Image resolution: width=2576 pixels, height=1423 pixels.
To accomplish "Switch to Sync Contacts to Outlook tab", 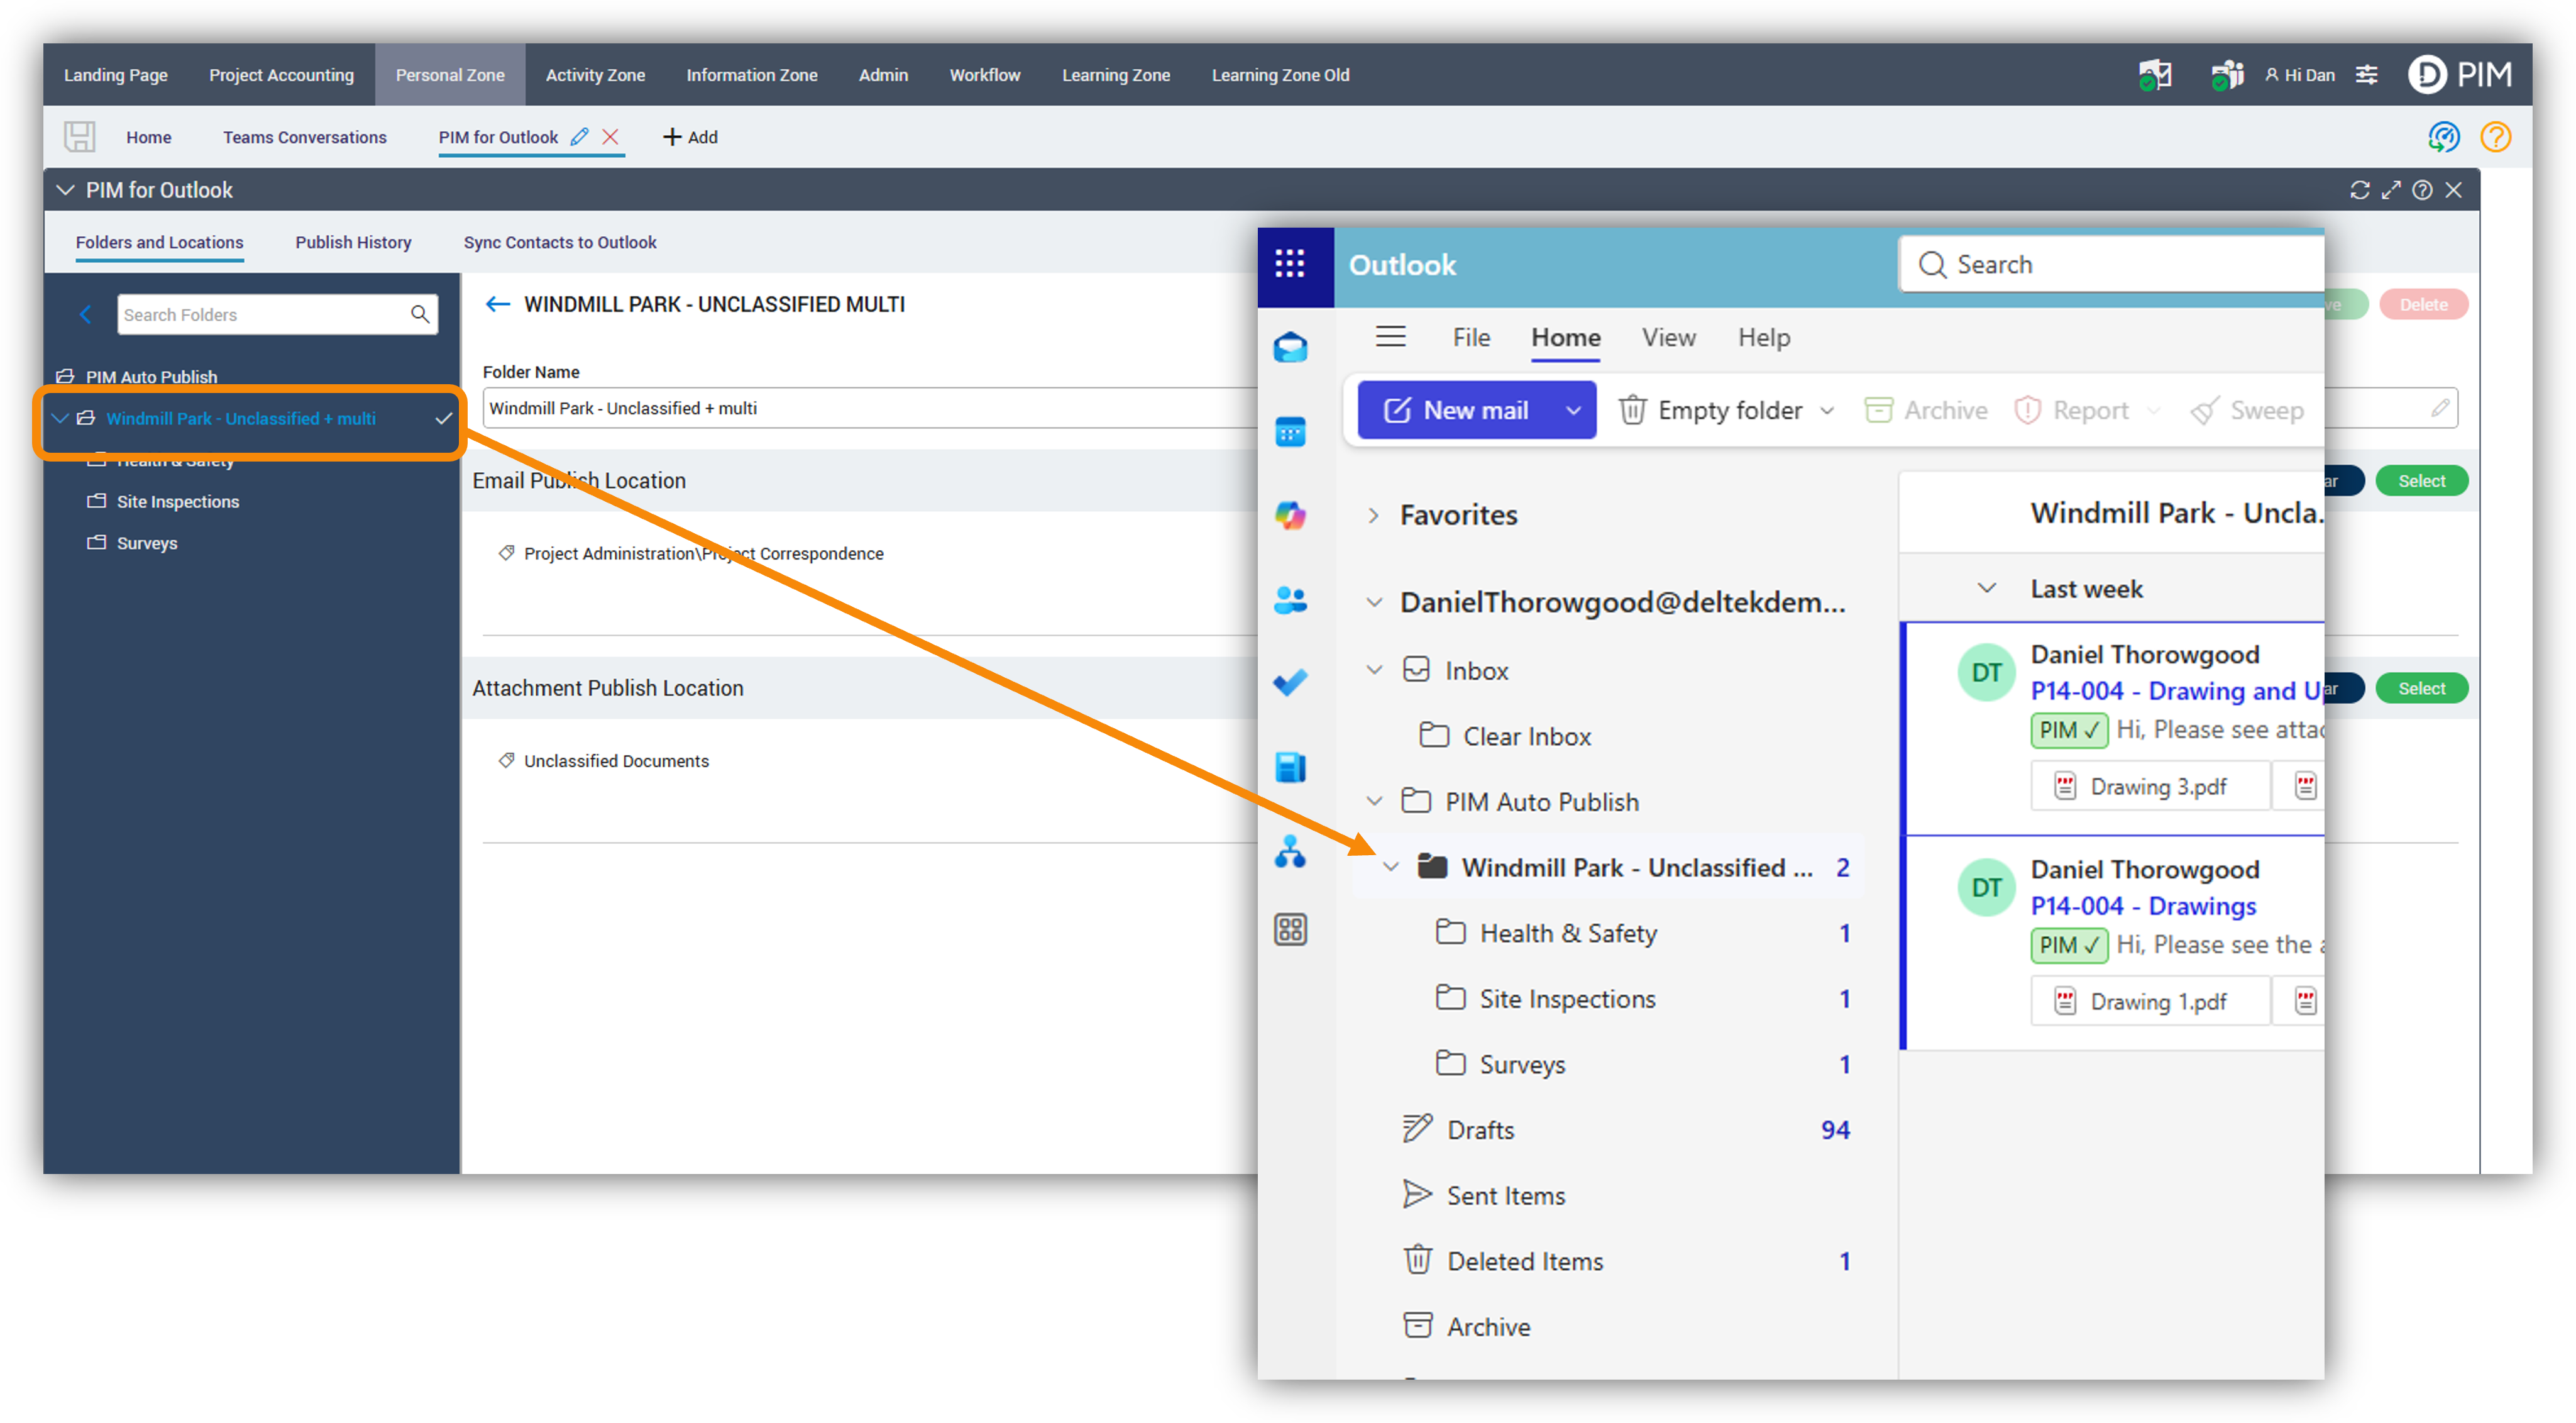I will click(560, 242).
